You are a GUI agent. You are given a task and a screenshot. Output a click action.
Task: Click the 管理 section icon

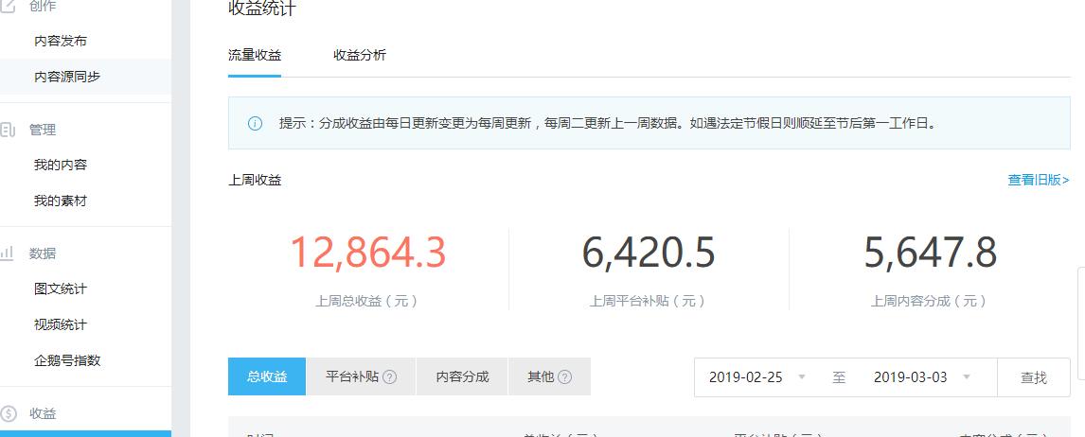(8, 130)
